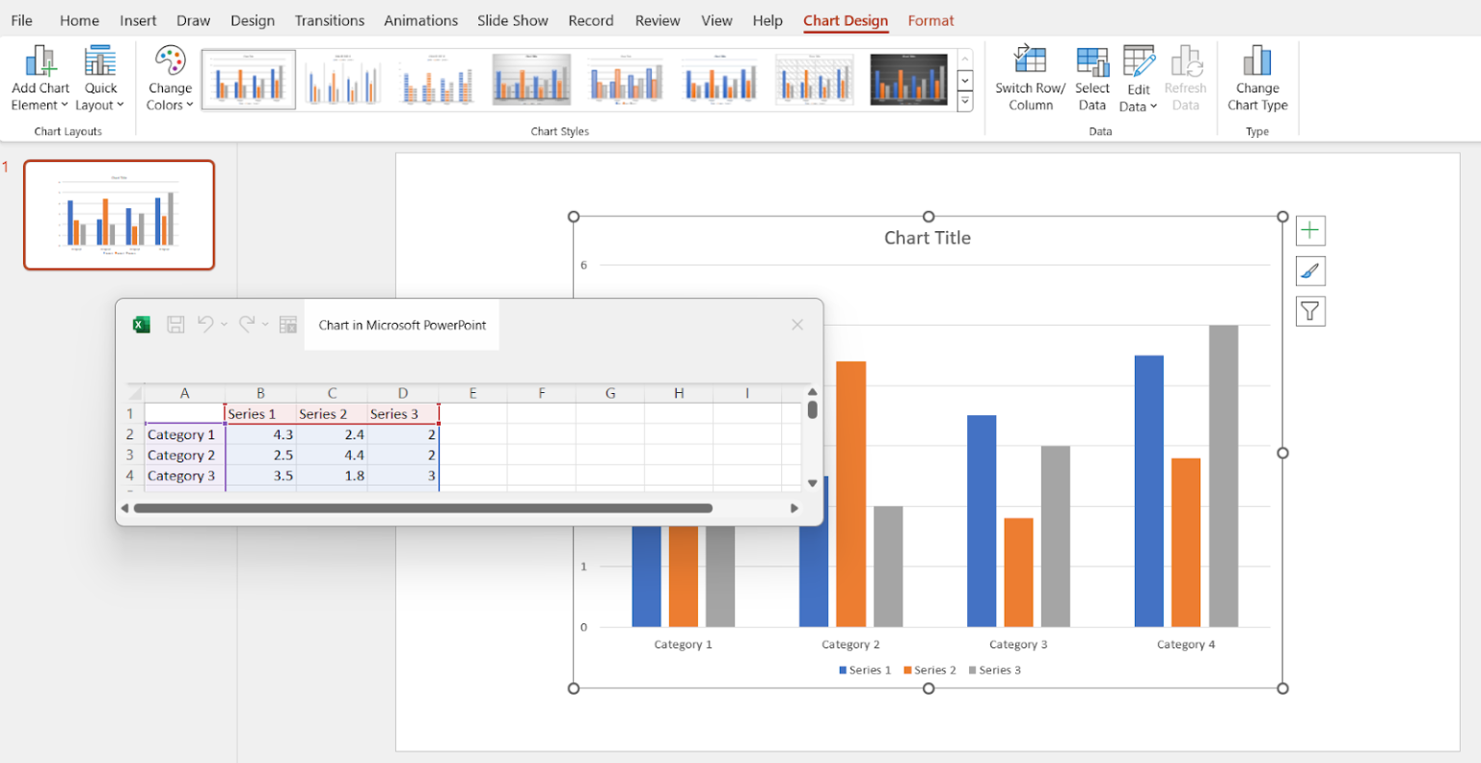Click Undo in the embedded Excel window

pos(205,325)
